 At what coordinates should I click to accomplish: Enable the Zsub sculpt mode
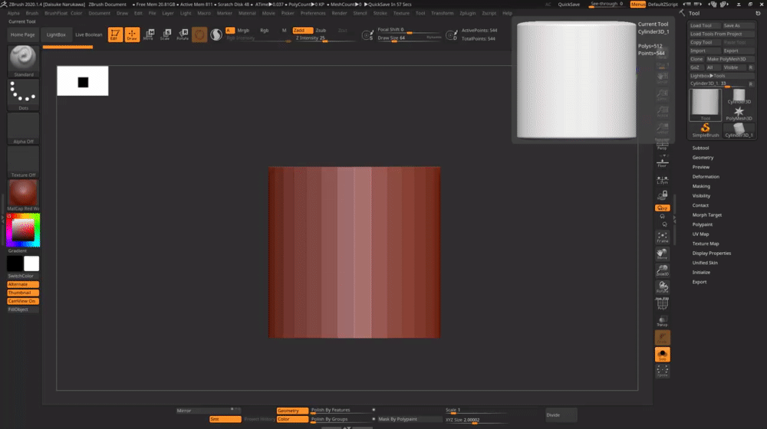(321, 30)
